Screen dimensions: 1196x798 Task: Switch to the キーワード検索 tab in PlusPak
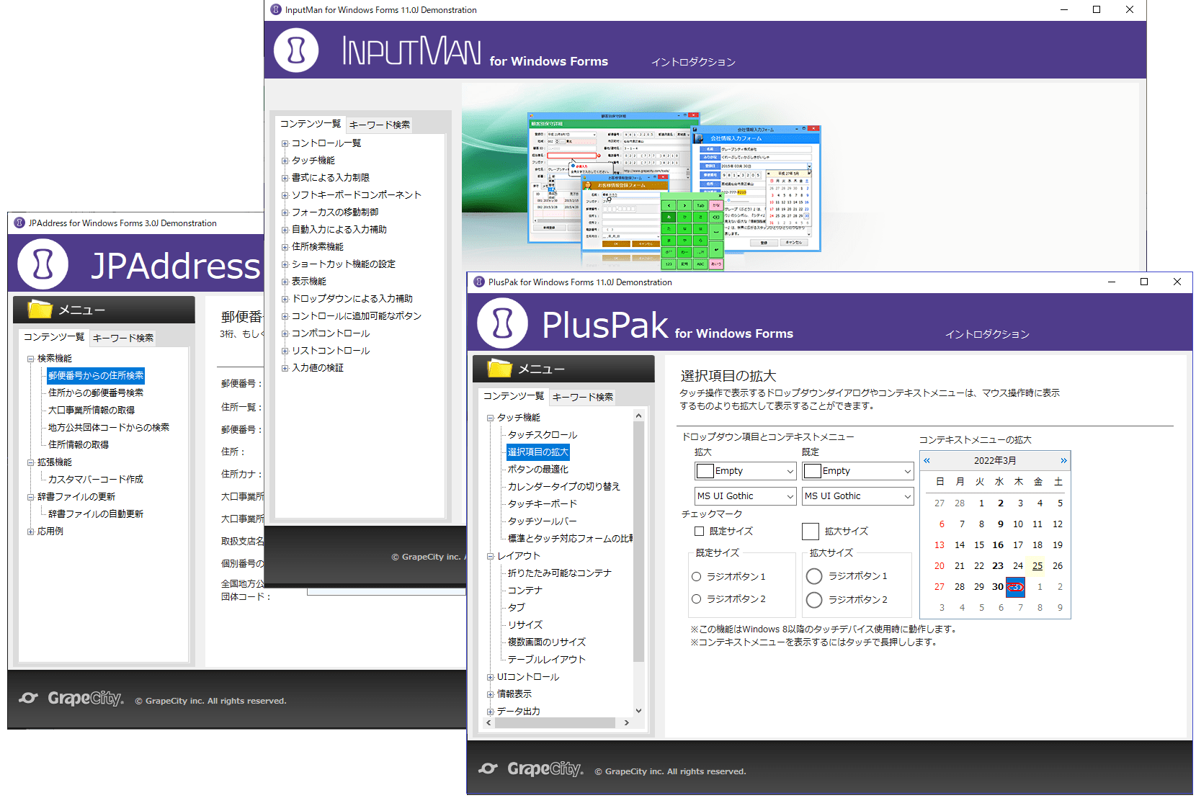[x=582, y=396]
